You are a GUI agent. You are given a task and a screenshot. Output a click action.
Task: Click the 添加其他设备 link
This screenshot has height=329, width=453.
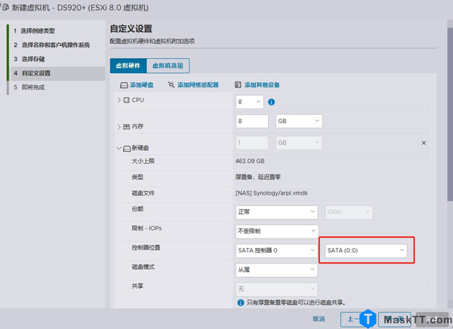click(262, 85)
